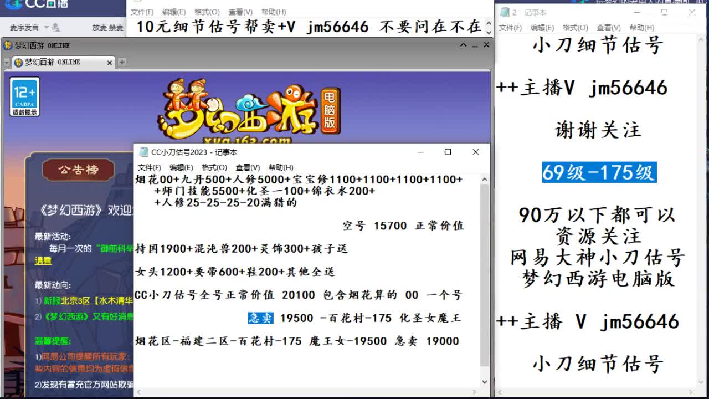Open the 公告榜 notice board
This screenshot has height=399, width=709.
[x=78, y=170]
